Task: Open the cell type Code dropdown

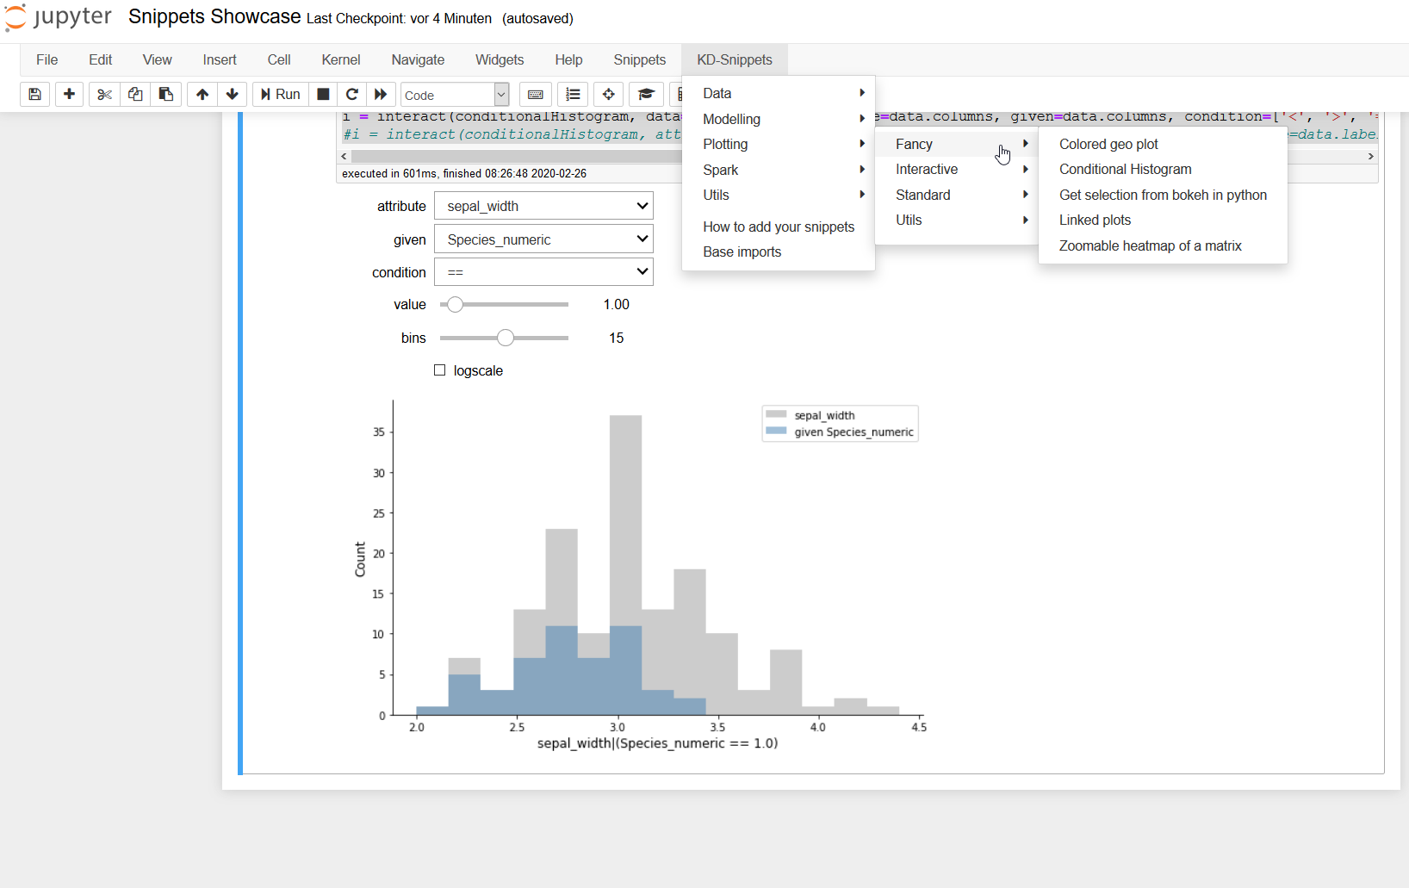Action: point(455,95)
